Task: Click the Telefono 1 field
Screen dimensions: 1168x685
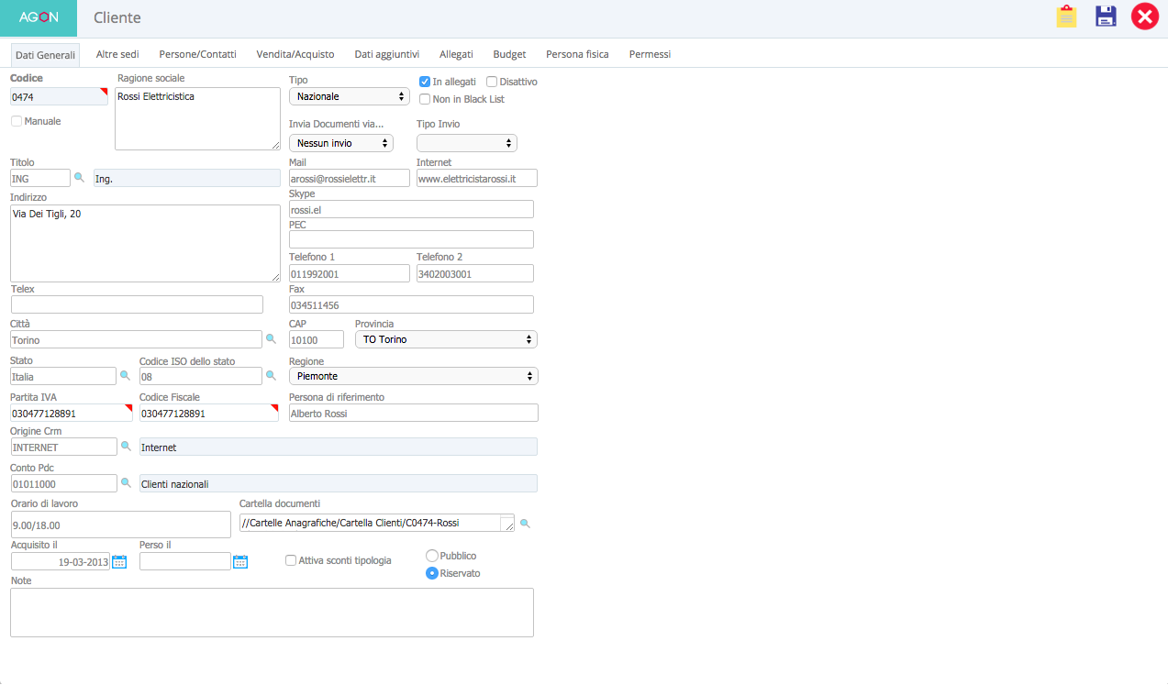Action: click(350, 273)
